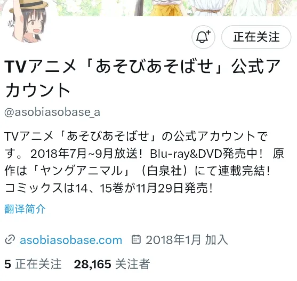This screenshot has height=281, width=297.
Task: Click the 翻译简介 translate bio link
Action: tap(25, 209)
